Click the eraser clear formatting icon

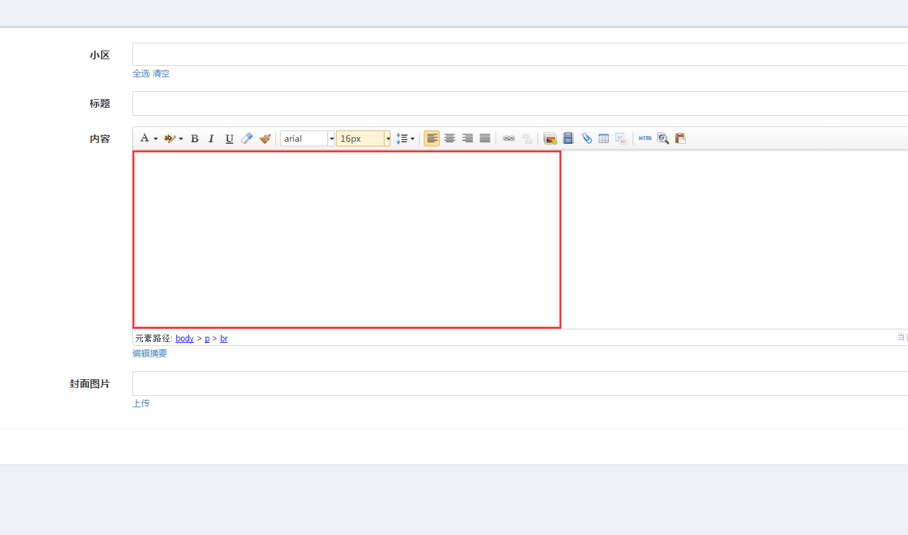(x=247, y=138)
